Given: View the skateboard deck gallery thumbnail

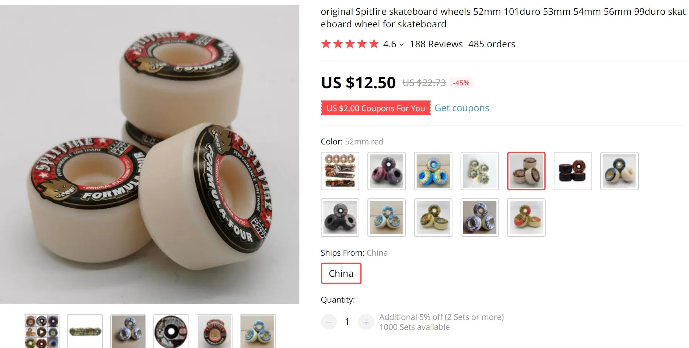Looking at the screenshot, I should click(x=85, y=331).
